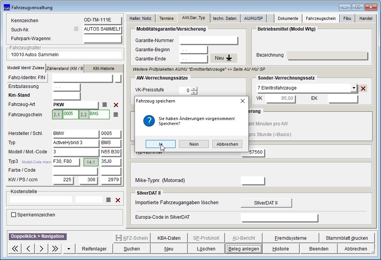Open the Termine tab
Image resolution: width=381 pixels, height=260 pixels.
coord(166,18)
